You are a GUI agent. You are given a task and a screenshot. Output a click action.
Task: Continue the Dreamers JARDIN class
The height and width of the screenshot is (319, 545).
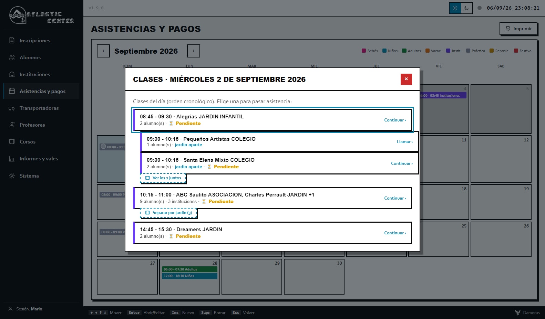(x=395, y=233)
